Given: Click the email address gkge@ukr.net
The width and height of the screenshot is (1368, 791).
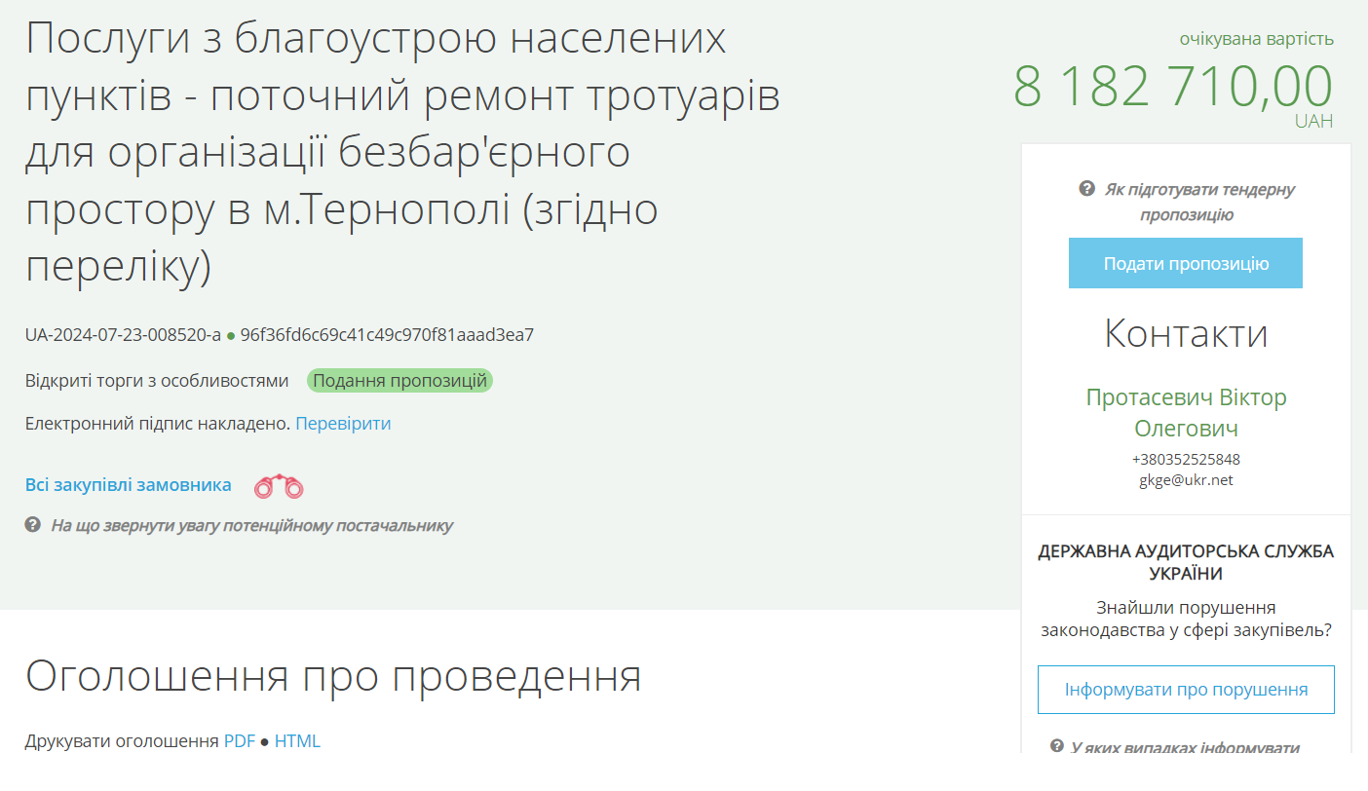Looking at the screenshot, I should [x=1186, y=480].
